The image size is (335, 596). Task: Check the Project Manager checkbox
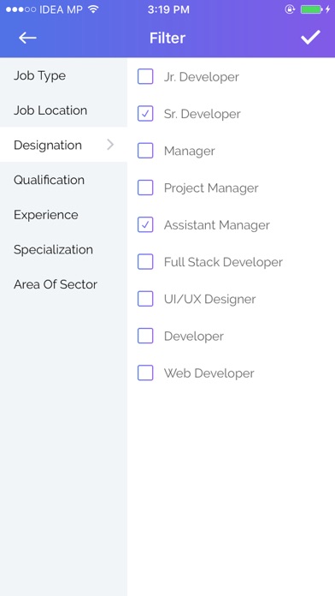(145, 188)
